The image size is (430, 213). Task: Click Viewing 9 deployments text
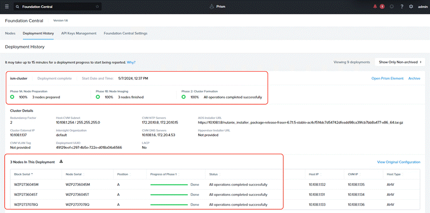(352, 62)
